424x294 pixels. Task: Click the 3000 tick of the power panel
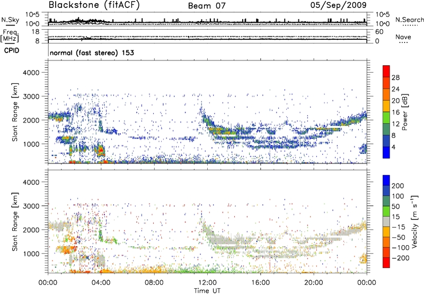[x=31, y=97]
